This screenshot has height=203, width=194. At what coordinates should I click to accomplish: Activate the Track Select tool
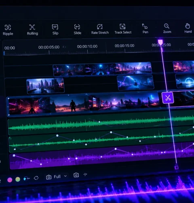(123, 29)
